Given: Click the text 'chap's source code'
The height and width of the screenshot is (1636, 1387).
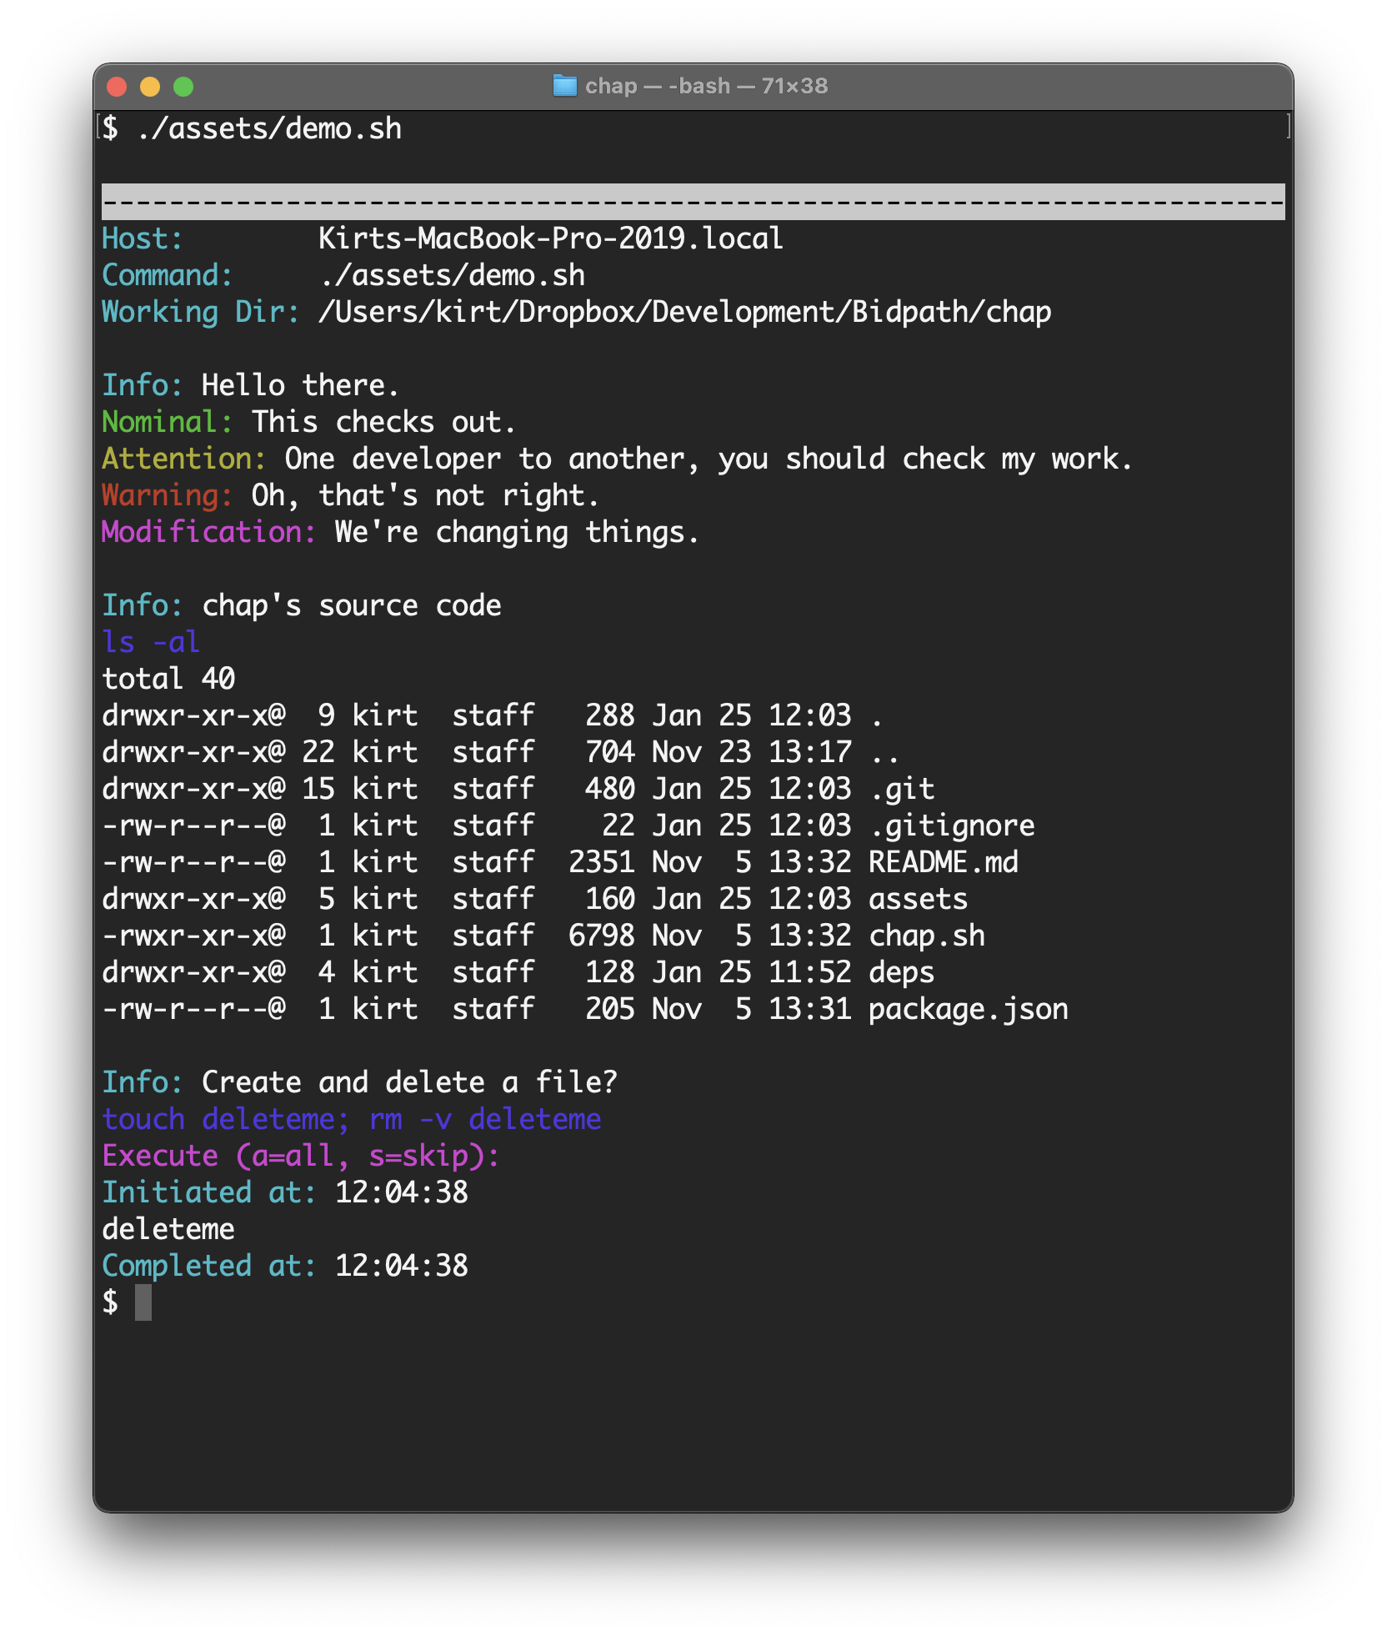Looking at the screenshot, I should coord(352,605).
